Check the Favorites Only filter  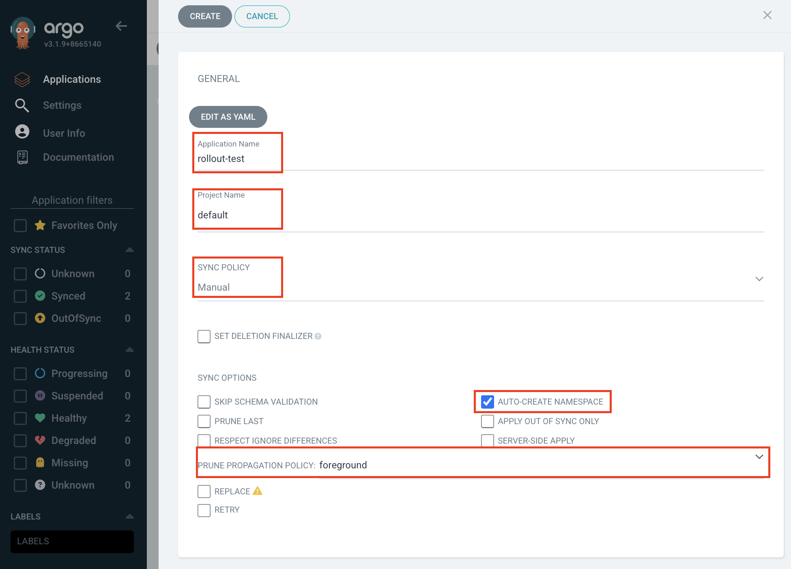click(20, 226)
